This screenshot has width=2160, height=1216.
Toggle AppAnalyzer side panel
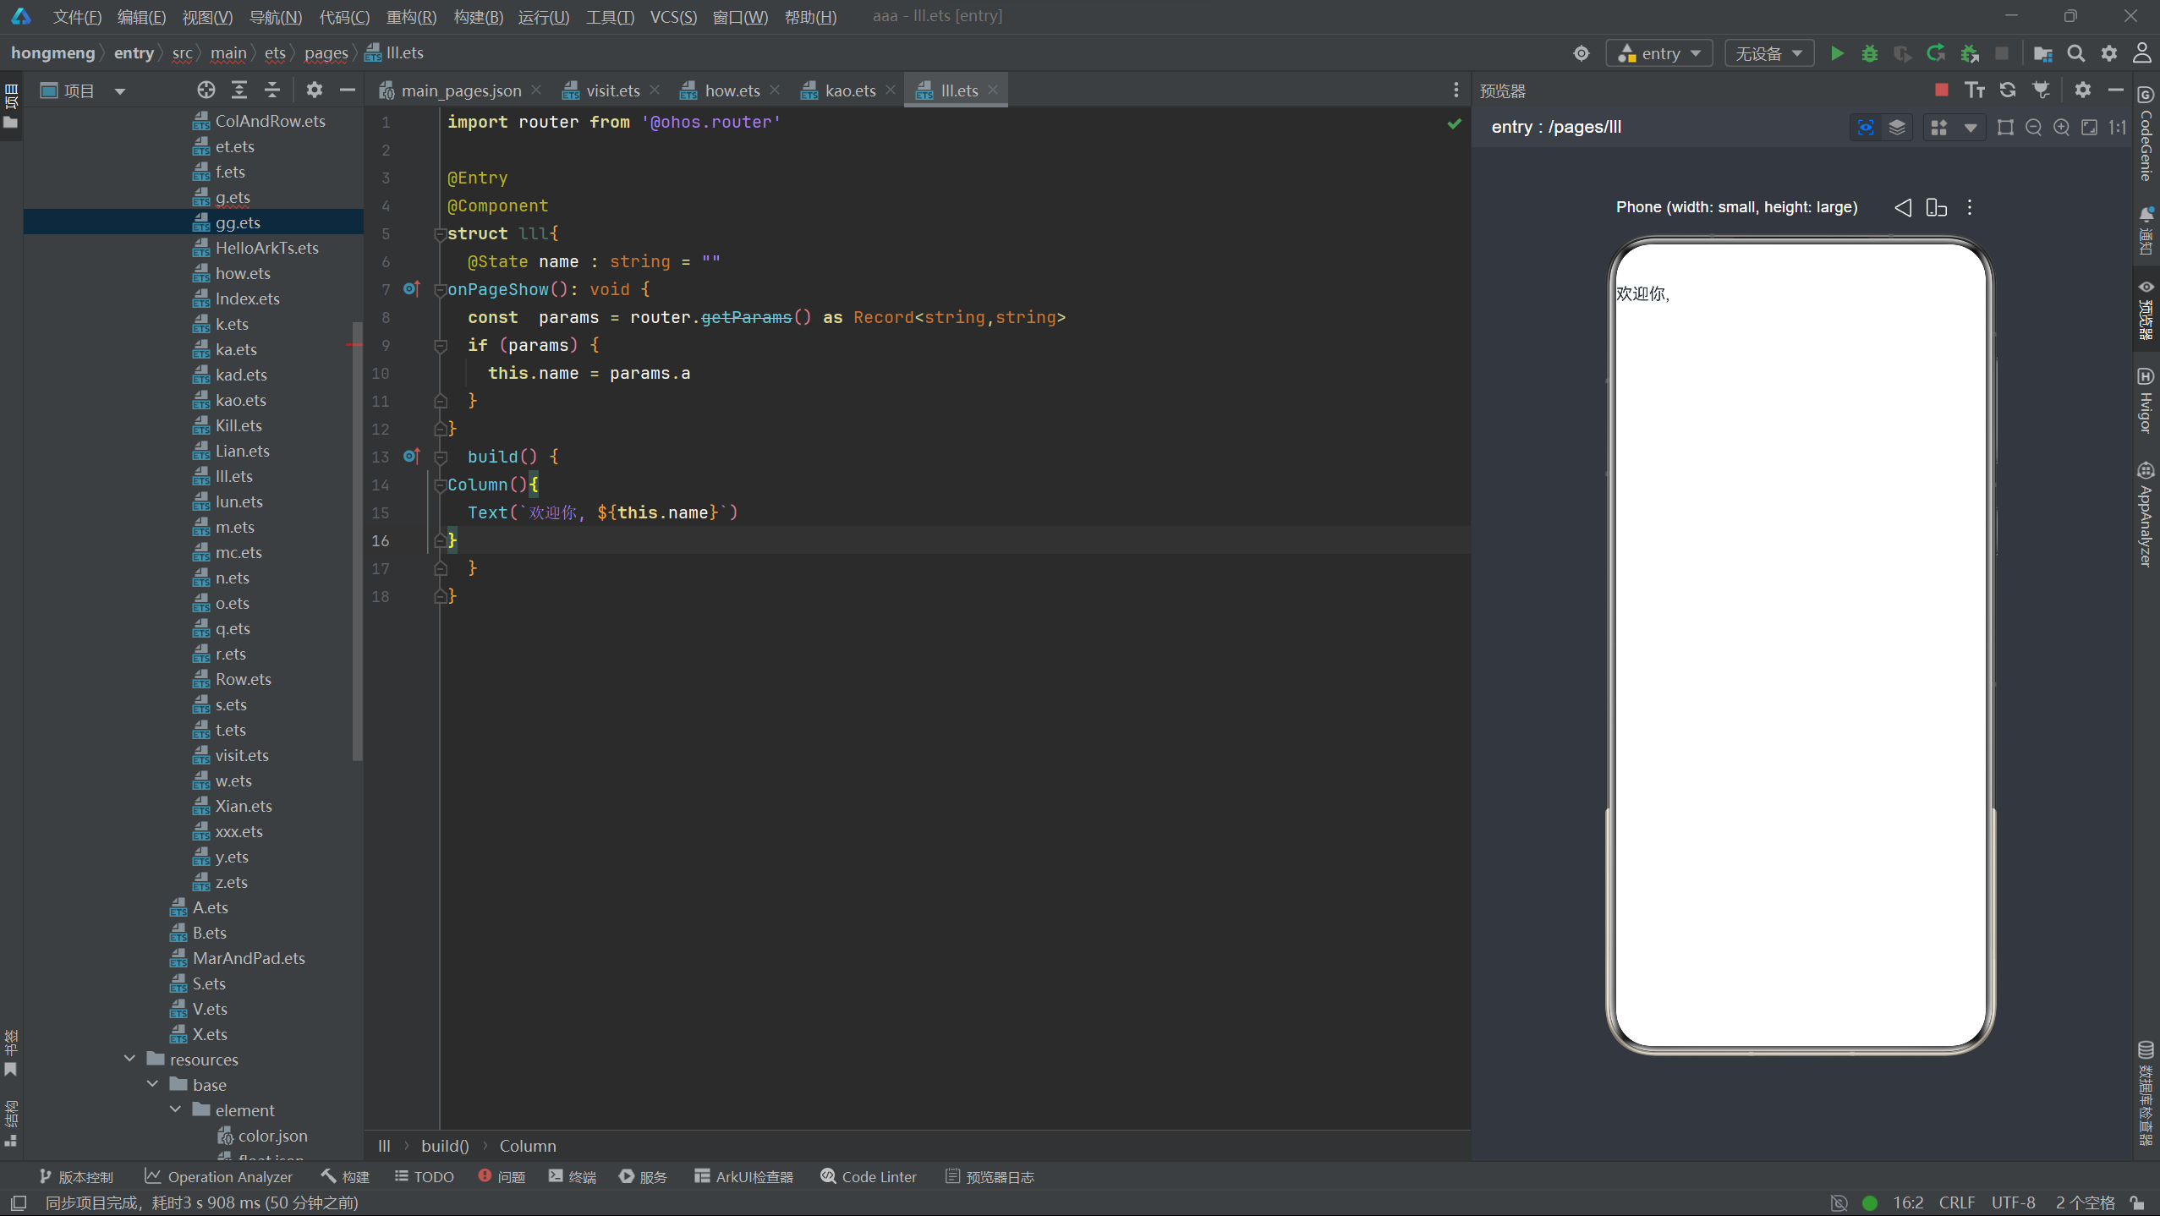2146,514
